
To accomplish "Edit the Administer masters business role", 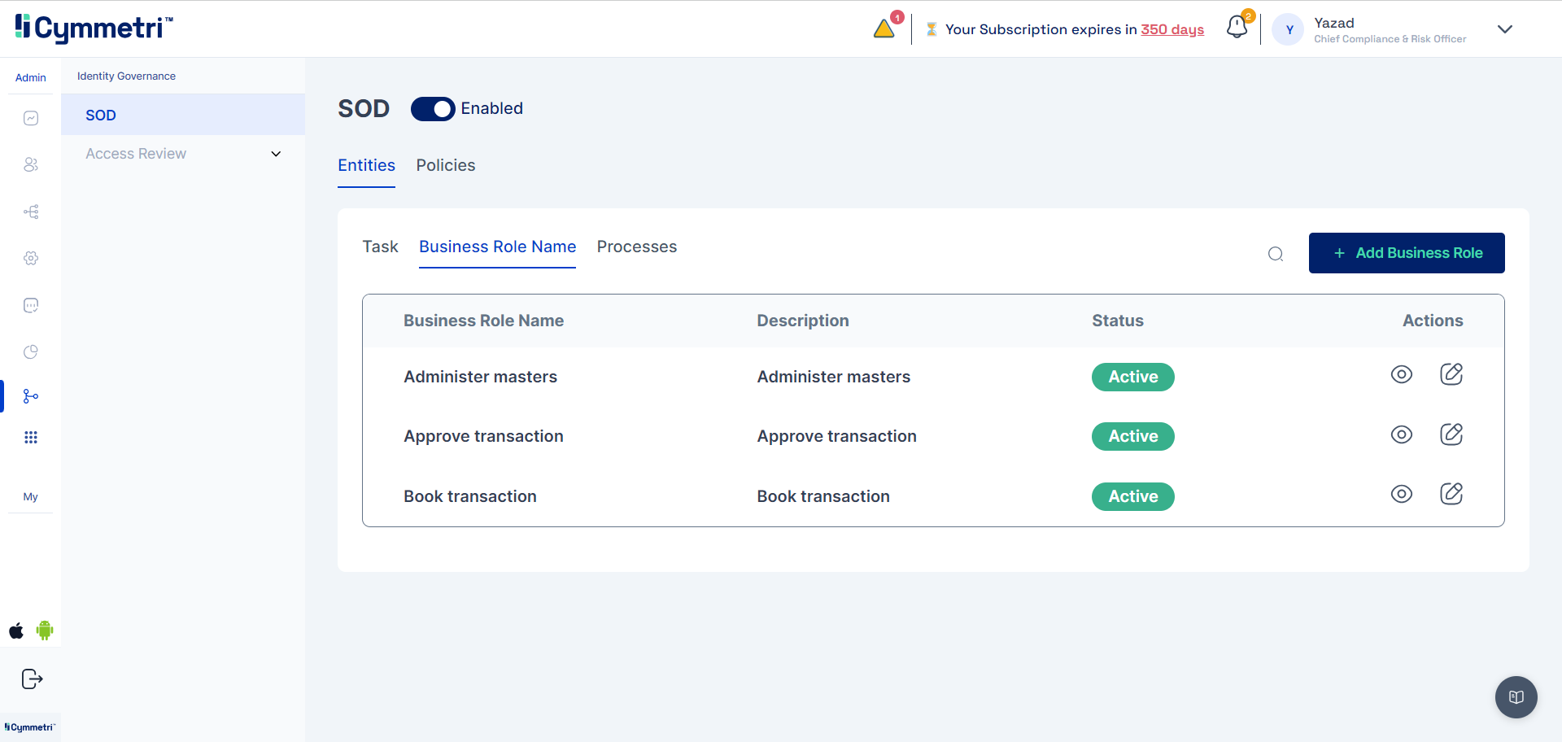I will coord(1451,374).
